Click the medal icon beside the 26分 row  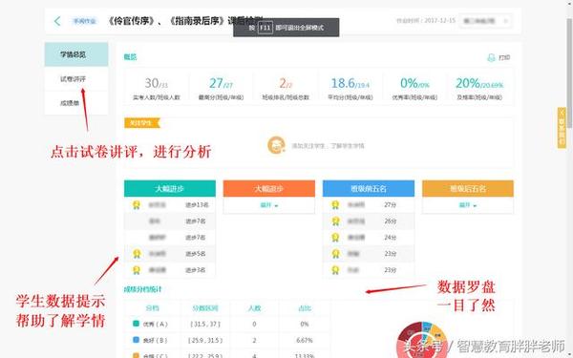pyautogui.click(x=335, y=221)
